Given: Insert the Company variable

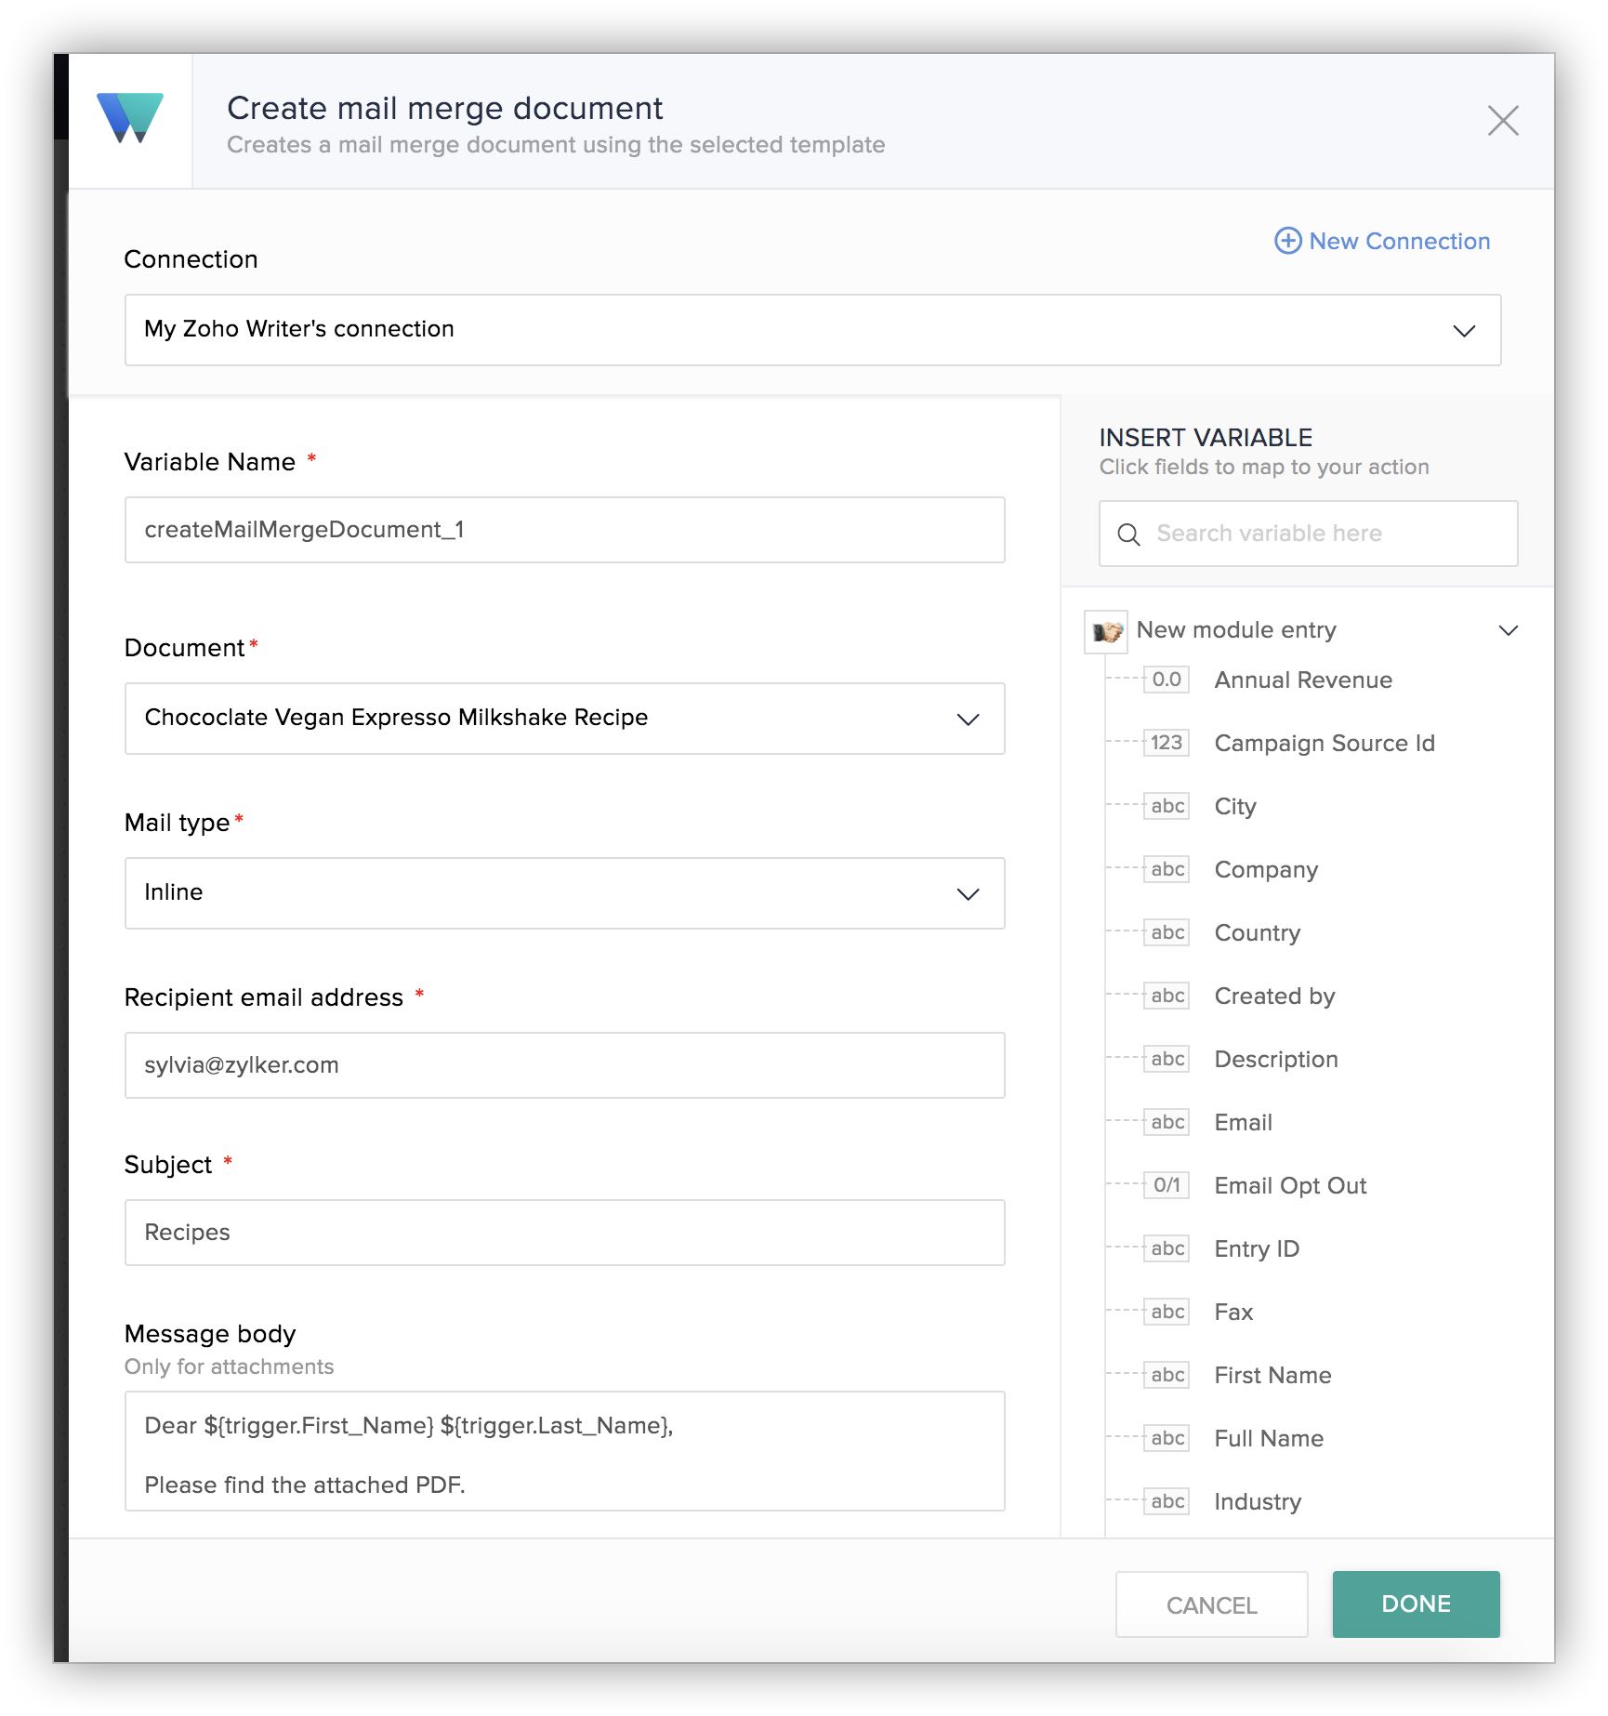Looking at the screenshot, I should point(1266,870).
